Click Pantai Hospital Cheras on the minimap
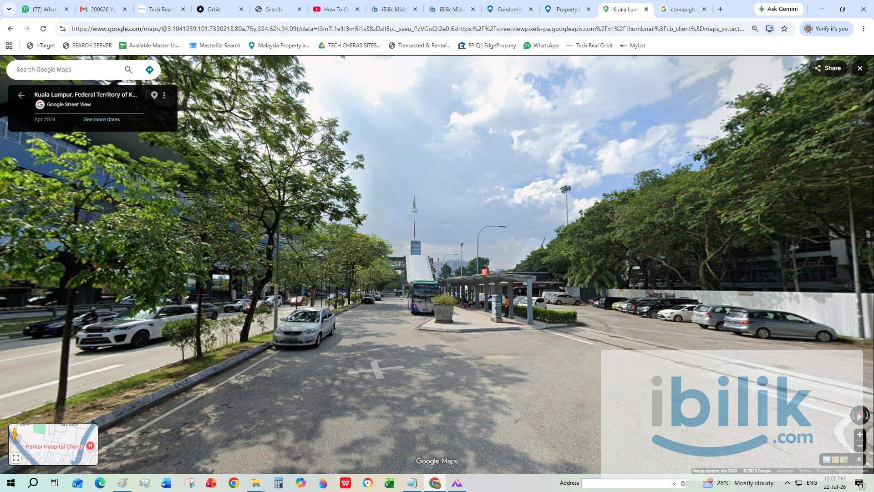The height and width of the screenshot is (492, 874). tap(55, 446)
